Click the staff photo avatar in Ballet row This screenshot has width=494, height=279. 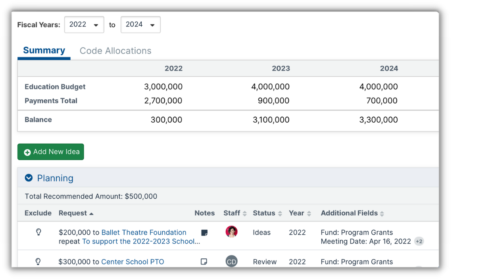point(231,232)
